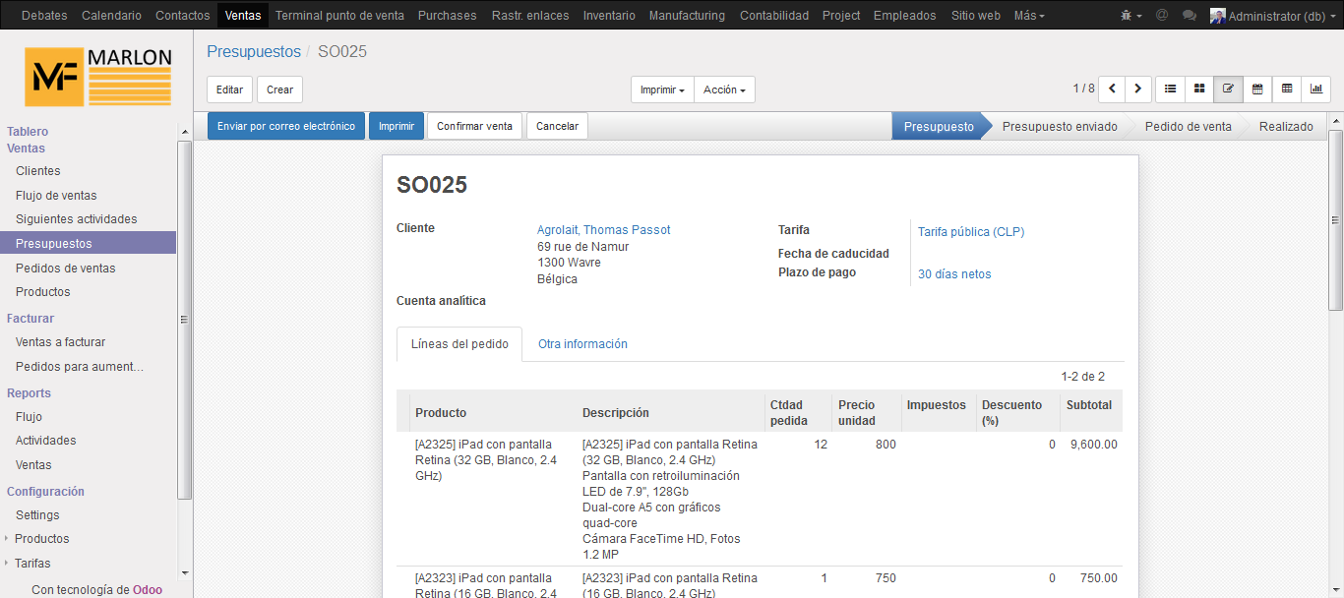Screen dimensions: 1344x598
Task: Open the Imprimir dropdown in toolbar center
Action: [x=662, y=90]
